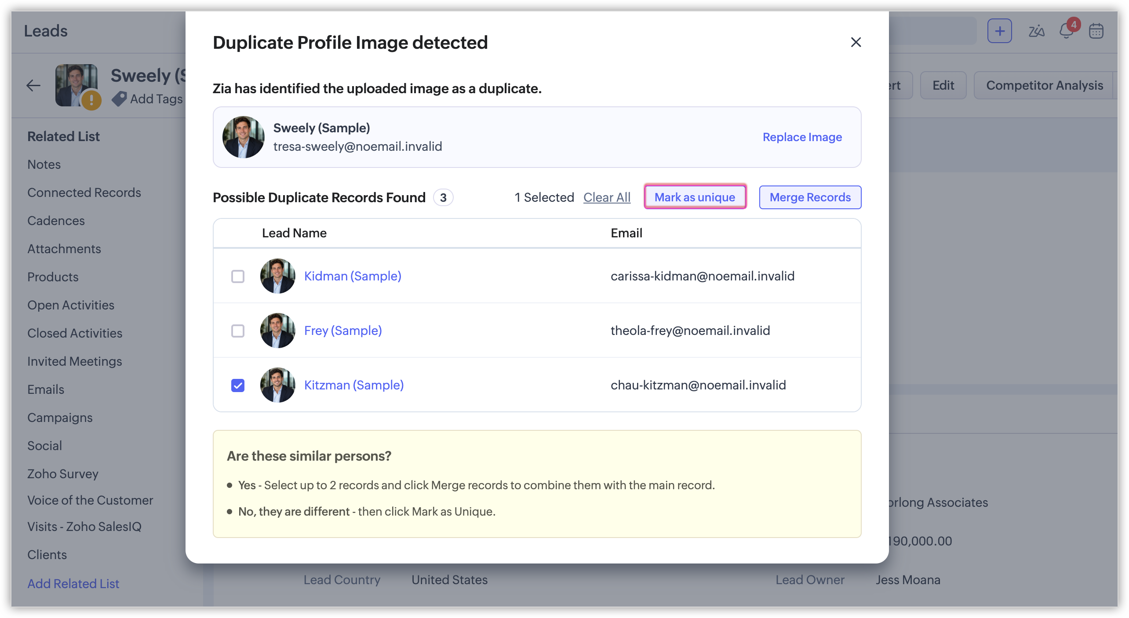Open the notifications bell icon
The width and height of the screenshot is (1129, 618).
point(1066,31)
